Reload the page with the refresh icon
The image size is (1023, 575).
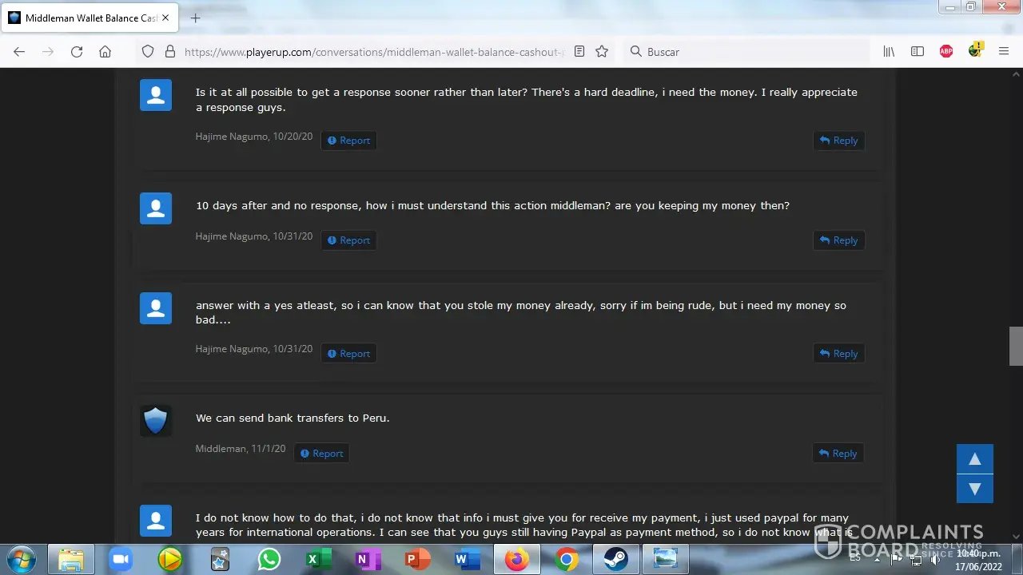click(77, 51)
